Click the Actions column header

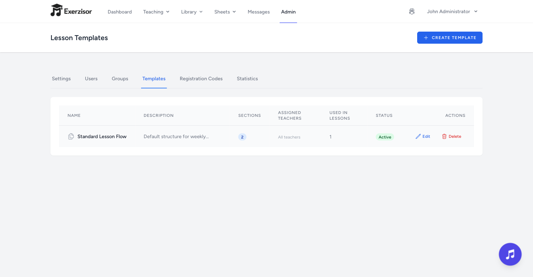455,115
